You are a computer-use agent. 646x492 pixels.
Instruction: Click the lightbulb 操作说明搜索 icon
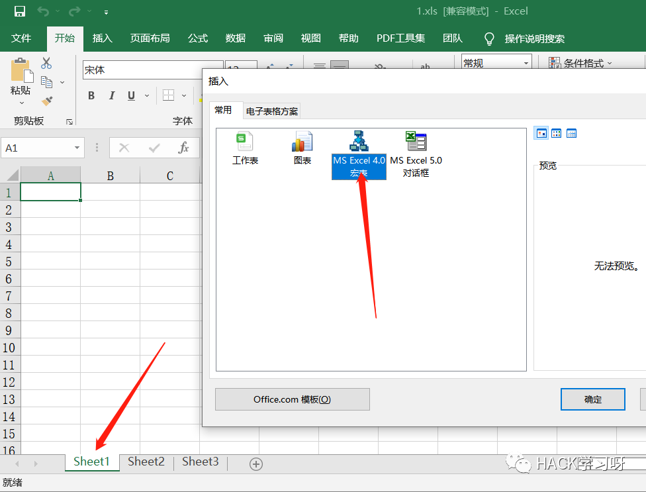coord(489,38)
